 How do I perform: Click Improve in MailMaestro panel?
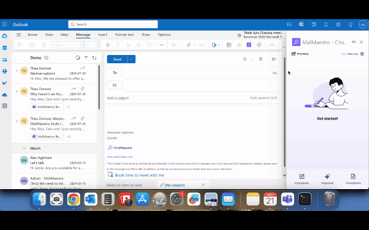point(327,179)
